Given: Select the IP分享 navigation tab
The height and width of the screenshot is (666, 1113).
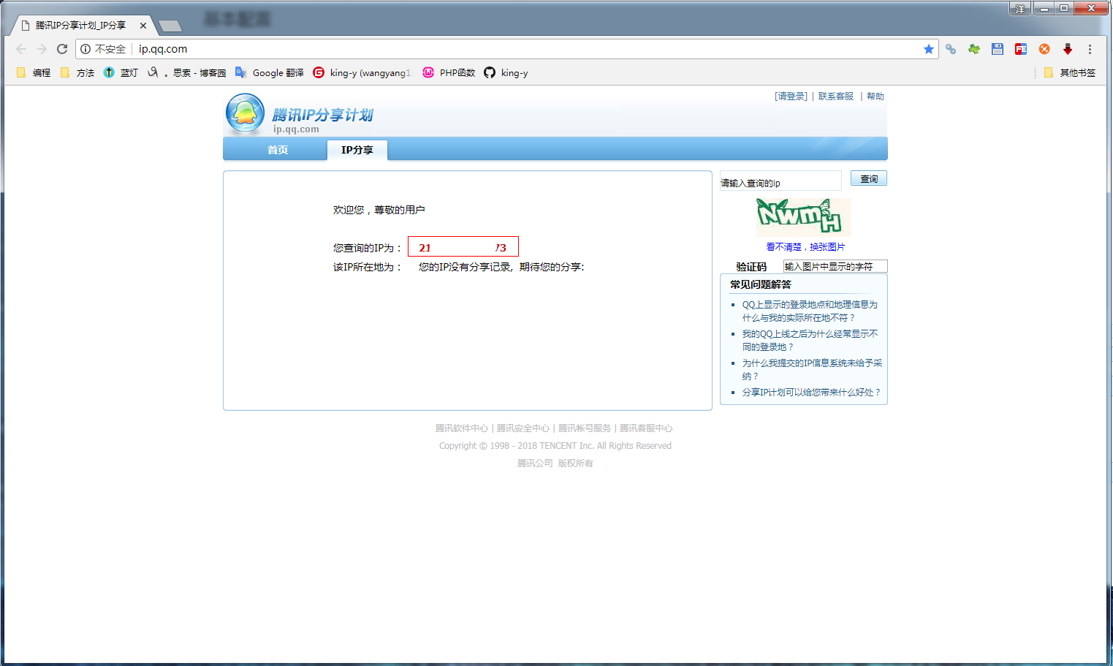Looking at the screenshot, I should (x=357, y=149).
